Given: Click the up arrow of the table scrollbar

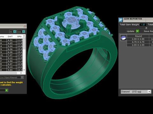Looking at the screenshot, I should 24,36.
